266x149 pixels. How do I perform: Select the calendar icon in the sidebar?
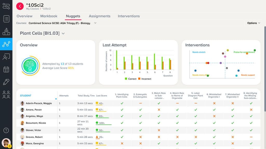point(6,69)
